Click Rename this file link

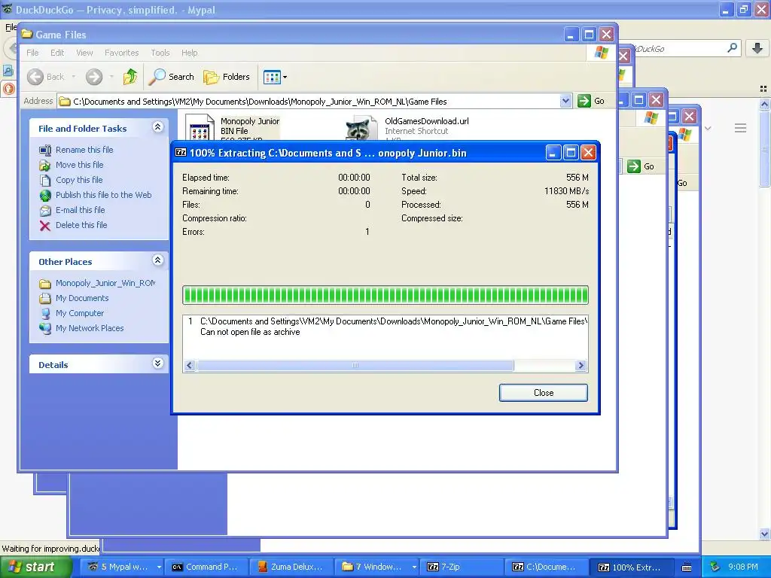click(84, 150)
